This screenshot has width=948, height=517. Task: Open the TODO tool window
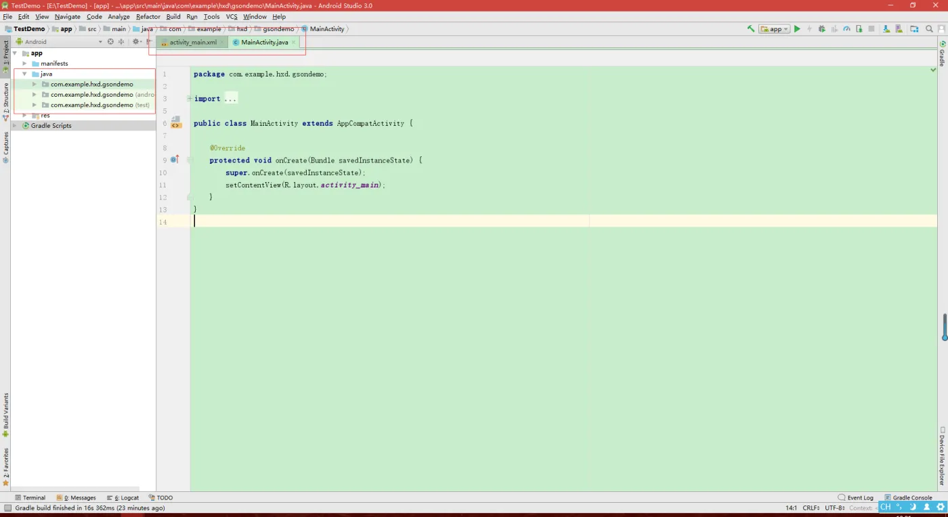click(161, 497)
